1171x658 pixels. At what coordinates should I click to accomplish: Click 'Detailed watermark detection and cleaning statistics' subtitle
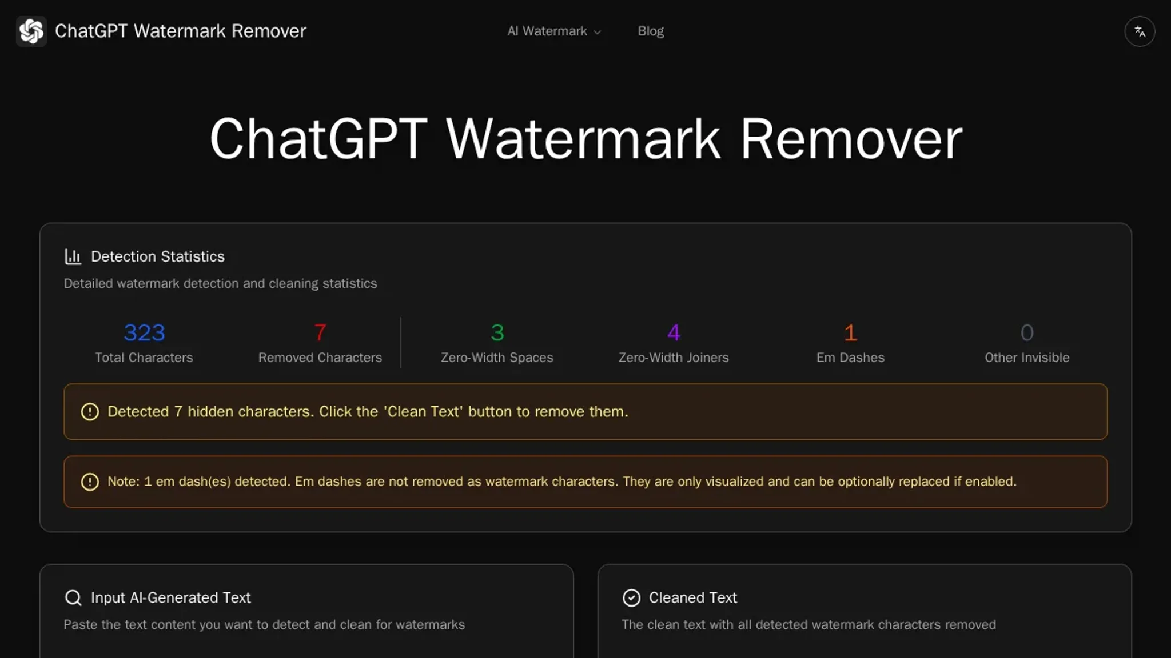[220, 283]
